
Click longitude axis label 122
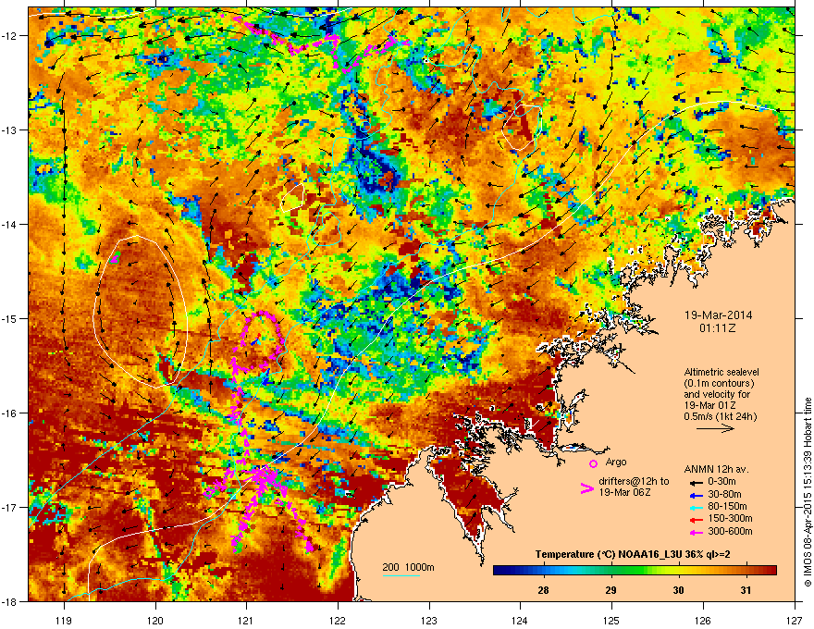click(x=338, y=620)
